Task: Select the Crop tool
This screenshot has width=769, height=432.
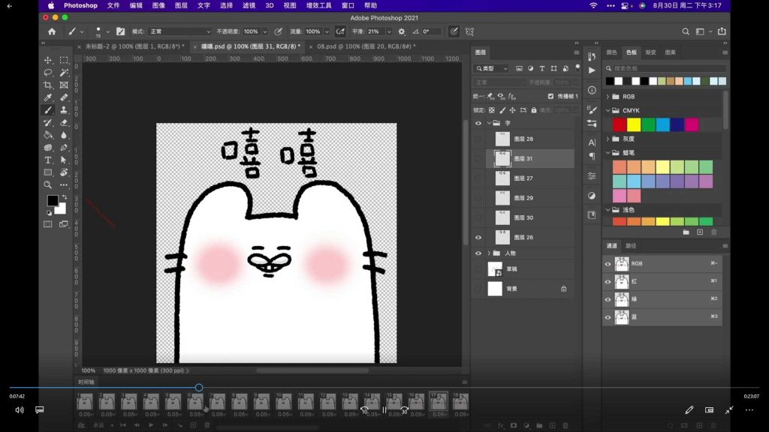Action: click(48, 85)
